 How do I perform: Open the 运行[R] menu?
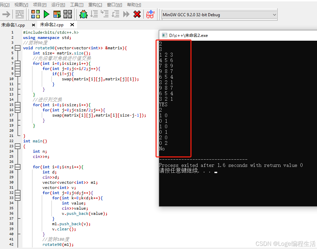[x=58, y=4]
